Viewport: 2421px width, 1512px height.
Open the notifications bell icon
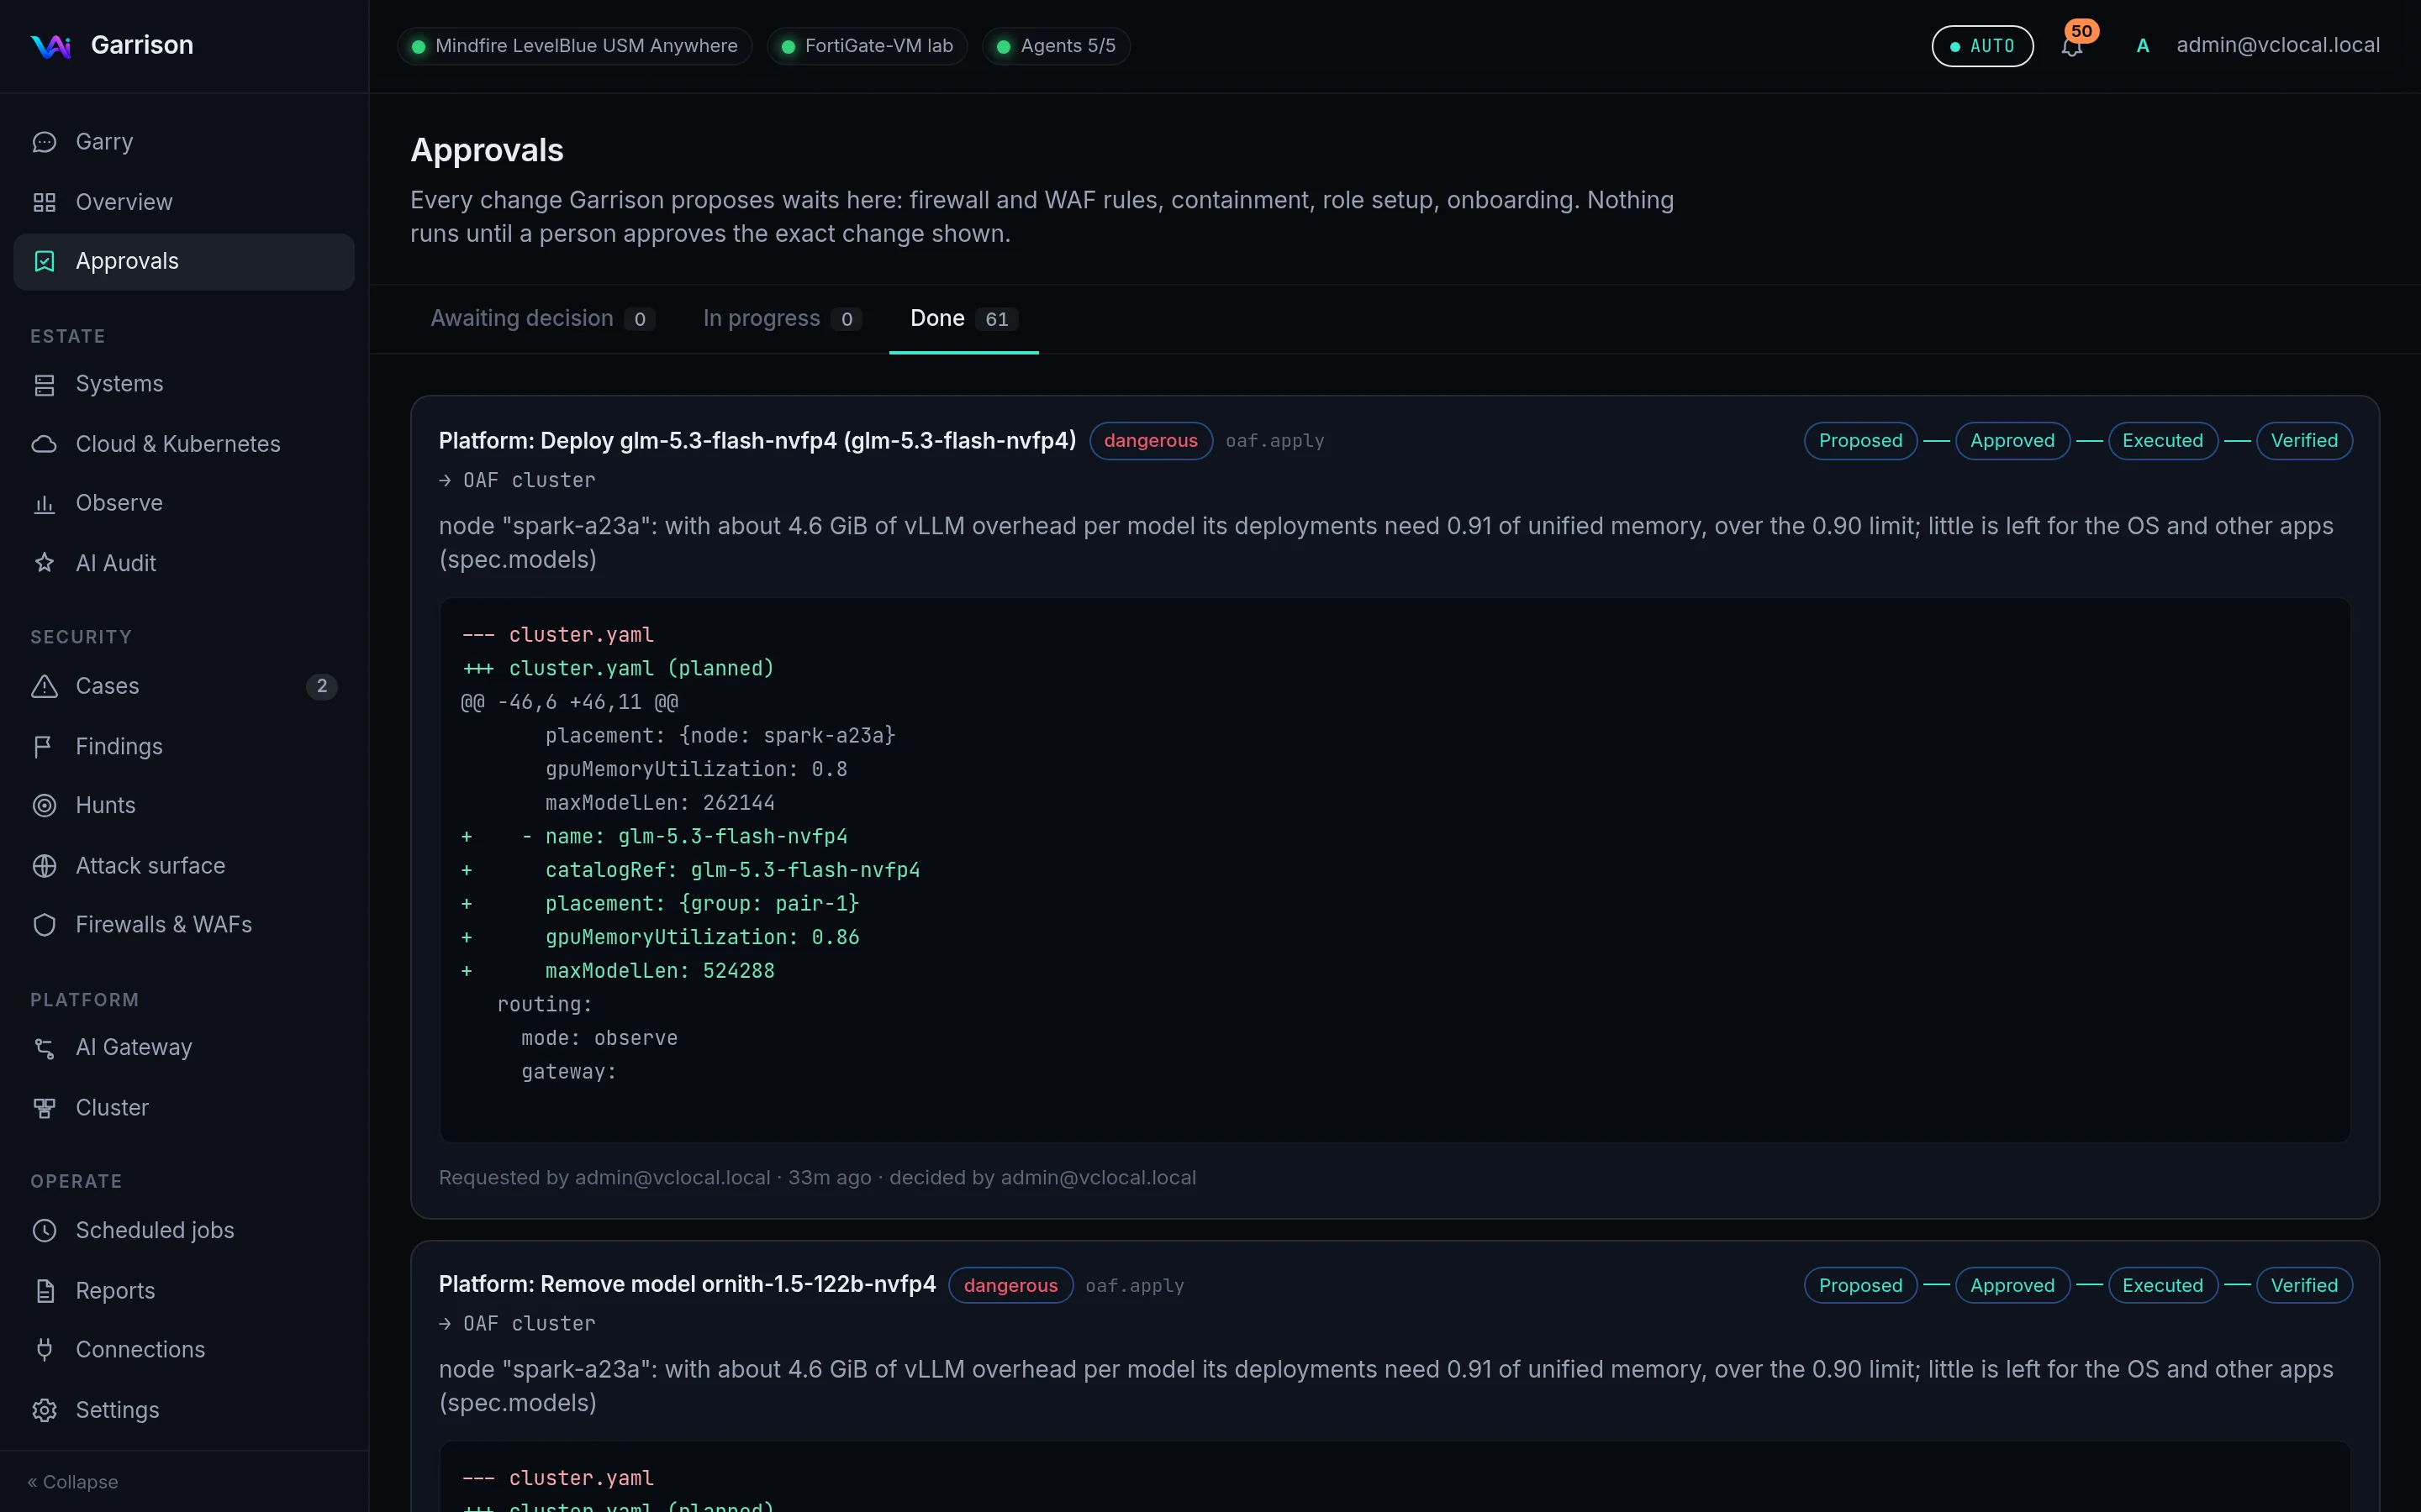click(x=2070, y=46)
